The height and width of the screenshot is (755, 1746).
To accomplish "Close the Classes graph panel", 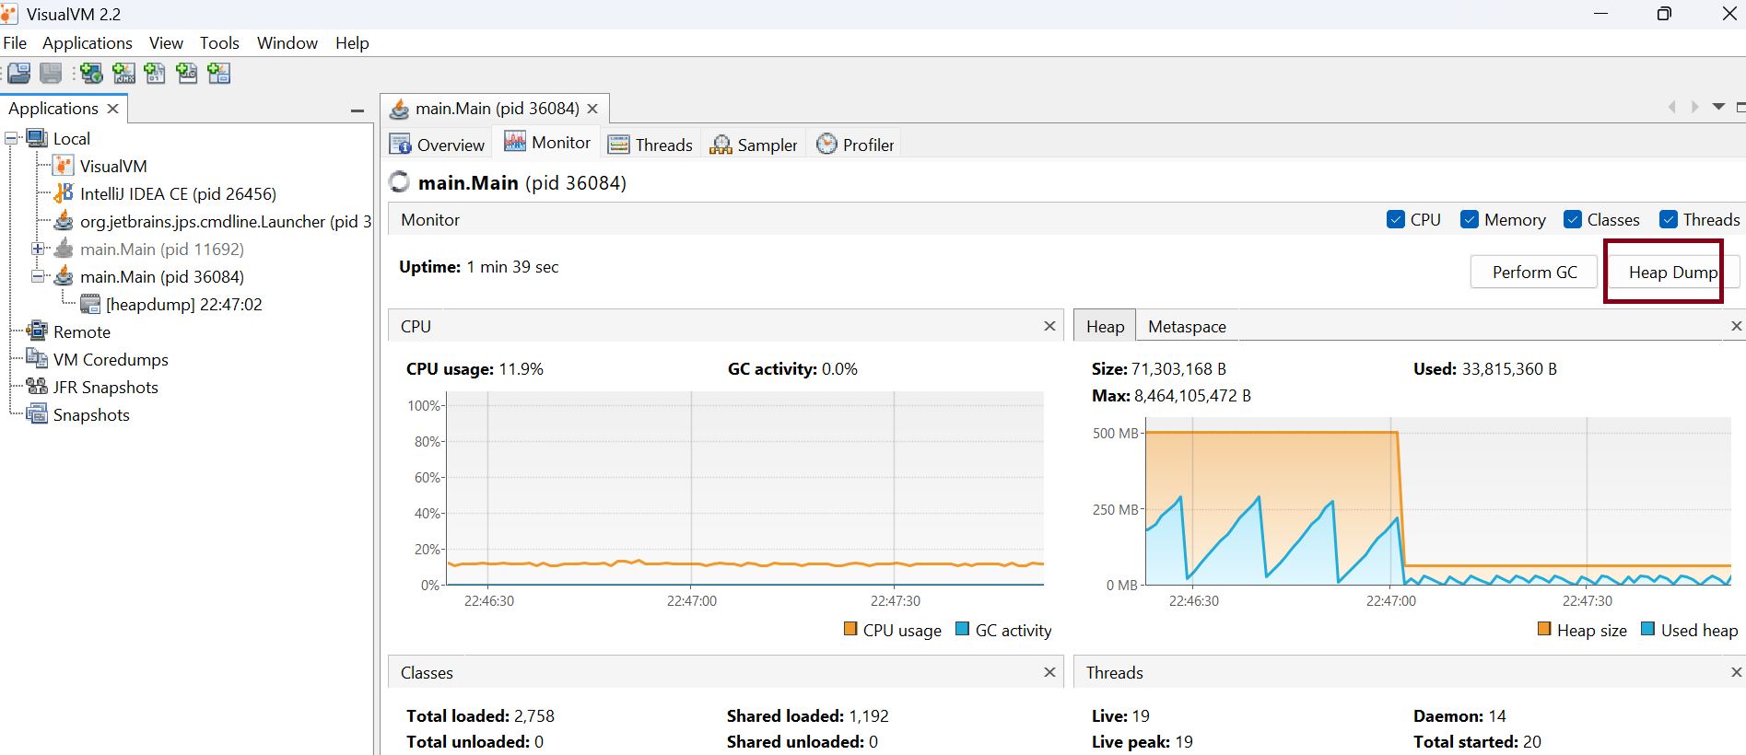I will point(1049,672).
